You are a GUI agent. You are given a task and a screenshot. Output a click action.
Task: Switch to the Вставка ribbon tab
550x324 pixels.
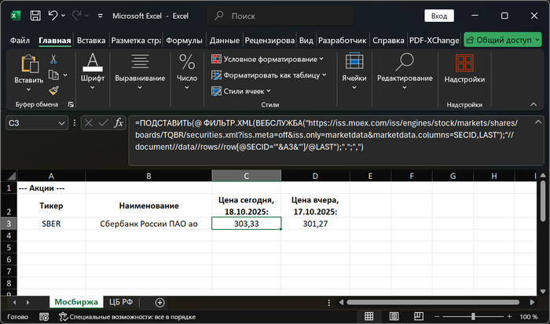click(x=91, y=41)
